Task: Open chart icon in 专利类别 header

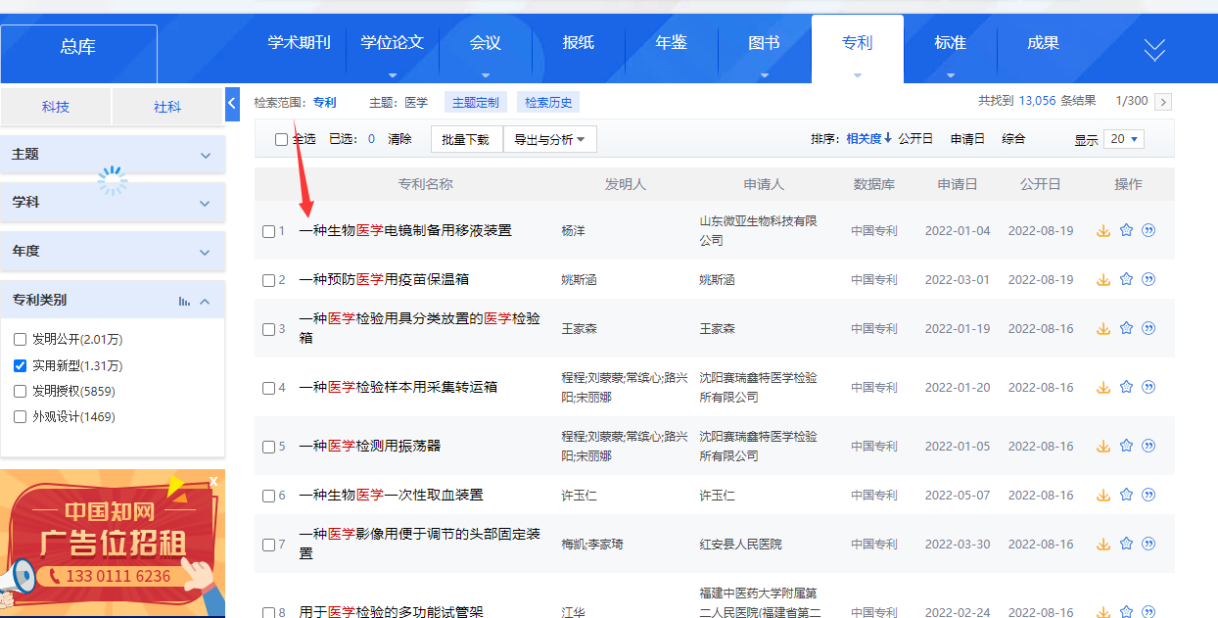Action: (x=184, y=301)
